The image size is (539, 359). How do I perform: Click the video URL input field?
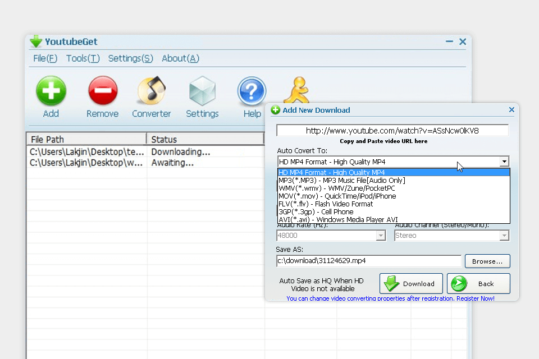click(392, 131)
